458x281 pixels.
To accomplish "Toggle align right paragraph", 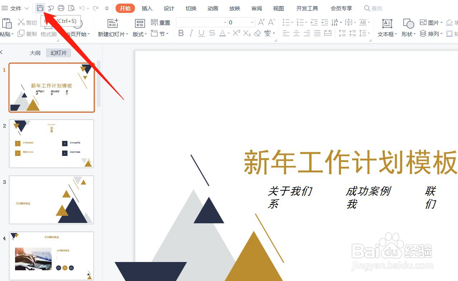I will 307,33.
